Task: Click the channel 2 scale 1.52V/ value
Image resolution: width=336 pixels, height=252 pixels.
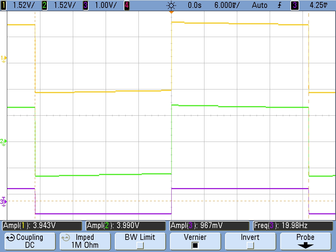Action: tap(65, 5)
